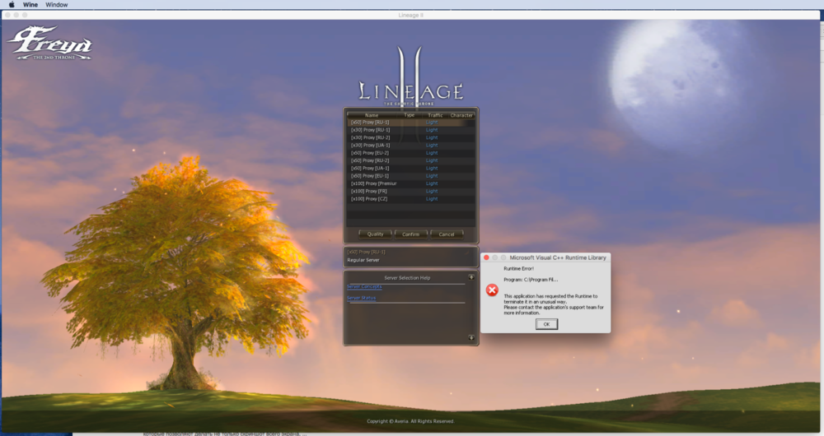Viewport: 824px width, 436px height.
Task: Click the Freya logo in top-left corner
Action: (x=49, y=43)
